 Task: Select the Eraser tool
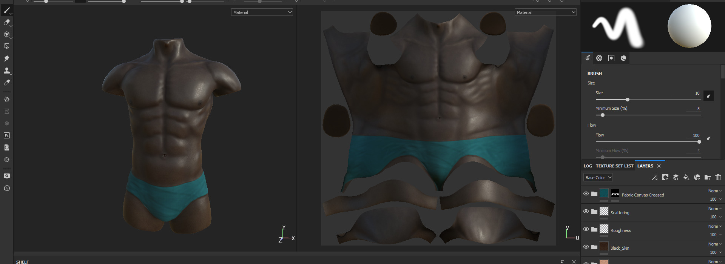click(6, 23)
